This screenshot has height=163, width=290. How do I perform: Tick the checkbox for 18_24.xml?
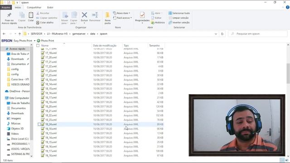[39, 125]
